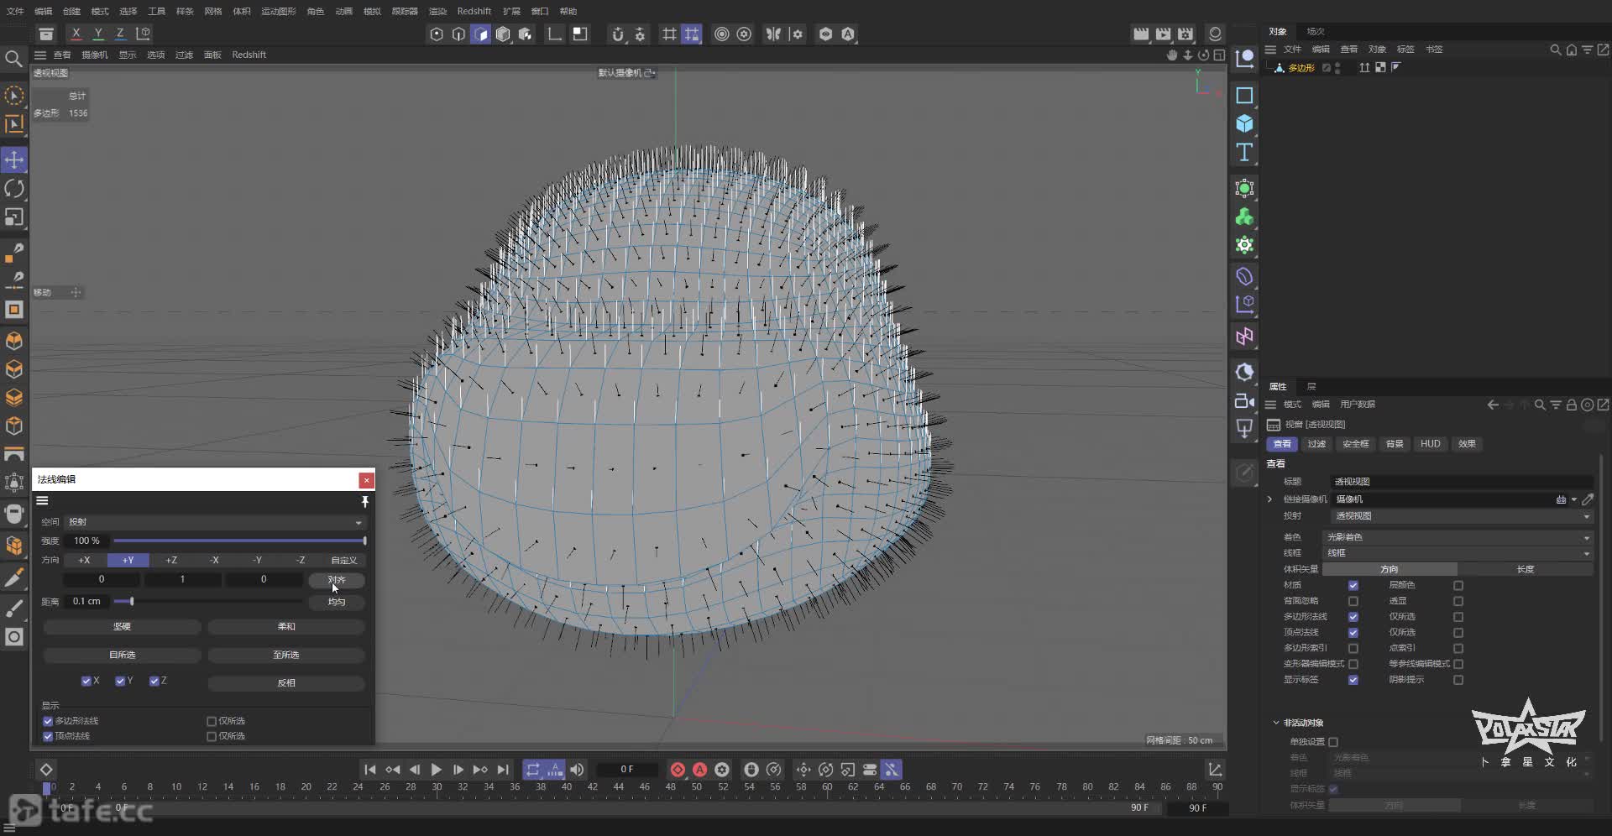The image size is (1612, 836).
Task: Click the play button in timeline
Action: (436, 770)
